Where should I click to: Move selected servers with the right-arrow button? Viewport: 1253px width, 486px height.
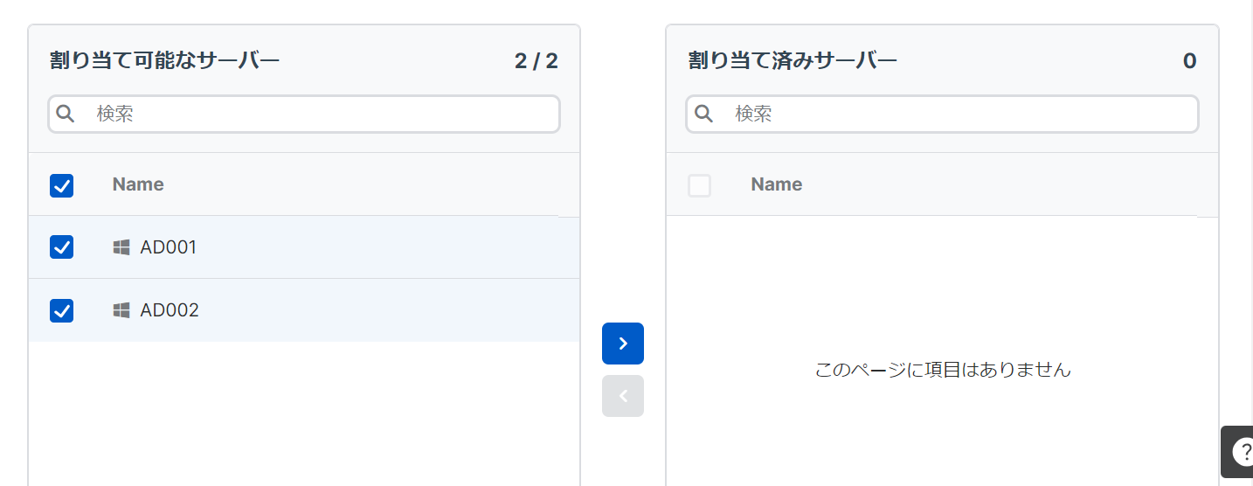click(x=622, y=344)
